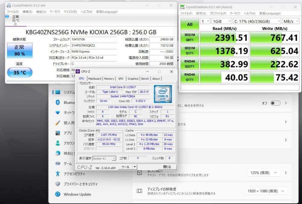Start the SEQ1M Q1T1 benchmark
This screenshot has width=302, height=204.
tap(190, 51)
